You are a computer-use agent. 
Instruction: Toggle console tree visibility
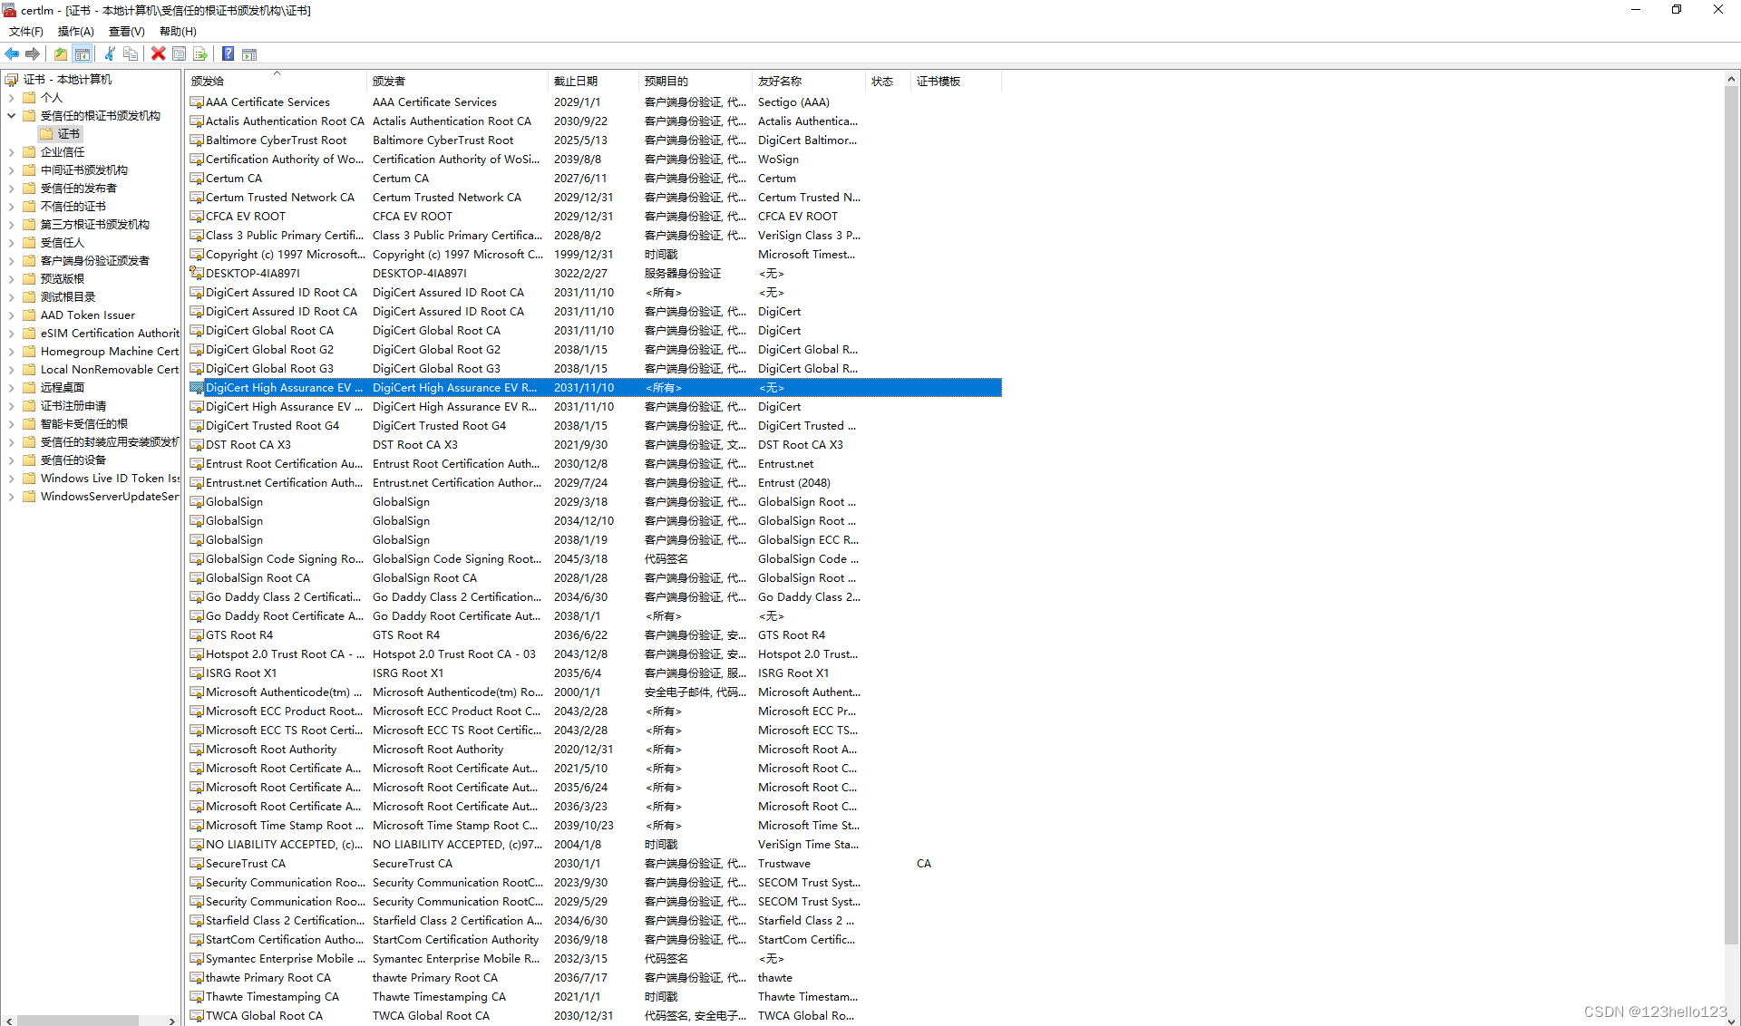(x=83, y=53)
